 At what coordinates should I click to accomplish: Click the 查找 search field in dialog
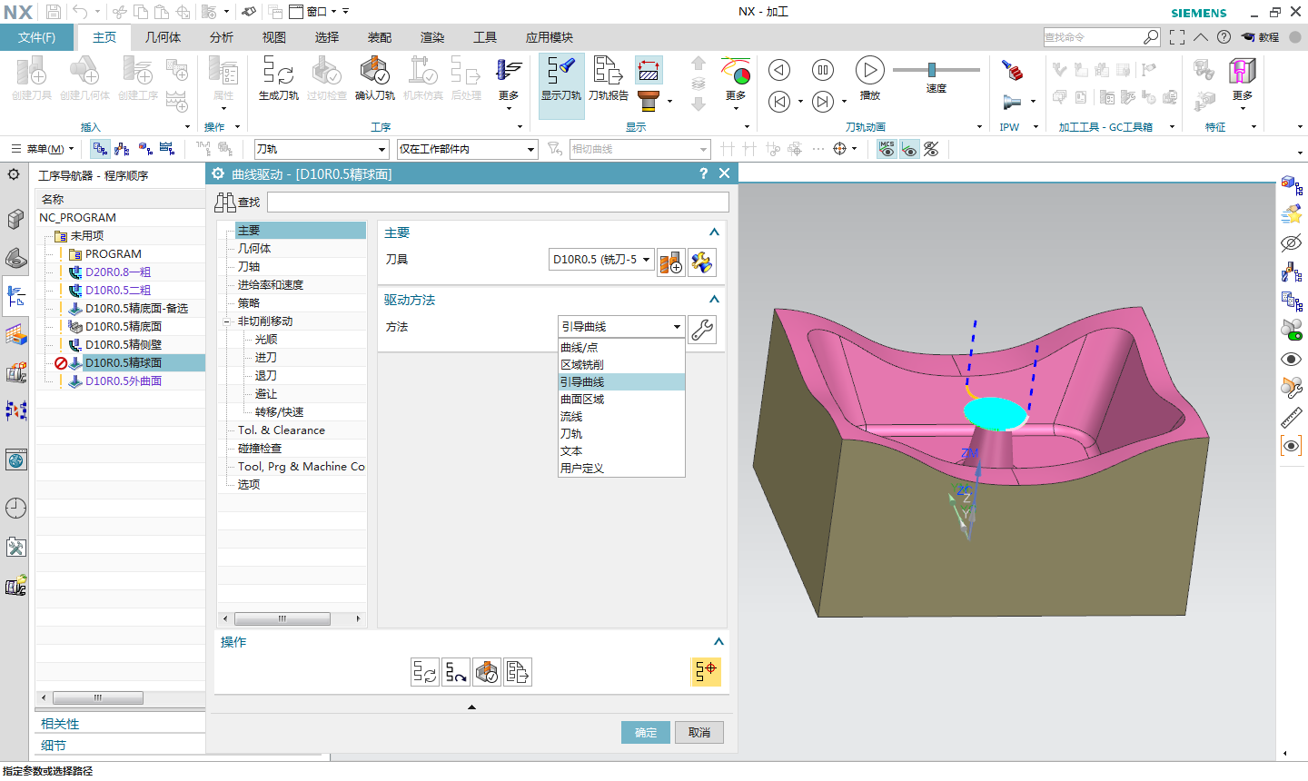click(x=498, y=202)
